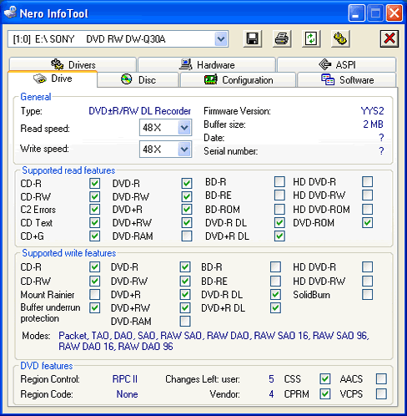
Task: Expand the SONY DVD RW drive selector
Action: pyautogui.click(x=221, y=39)
